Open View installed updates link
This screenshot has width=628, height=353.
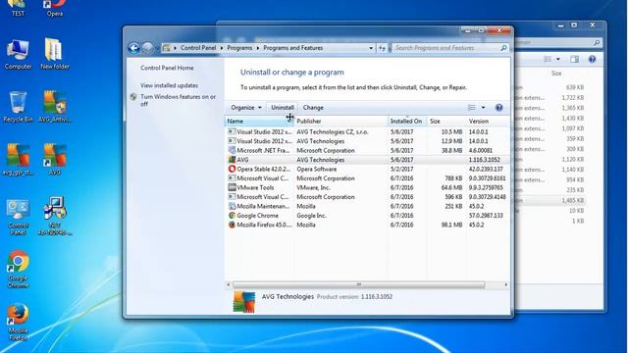coord(169,85)
